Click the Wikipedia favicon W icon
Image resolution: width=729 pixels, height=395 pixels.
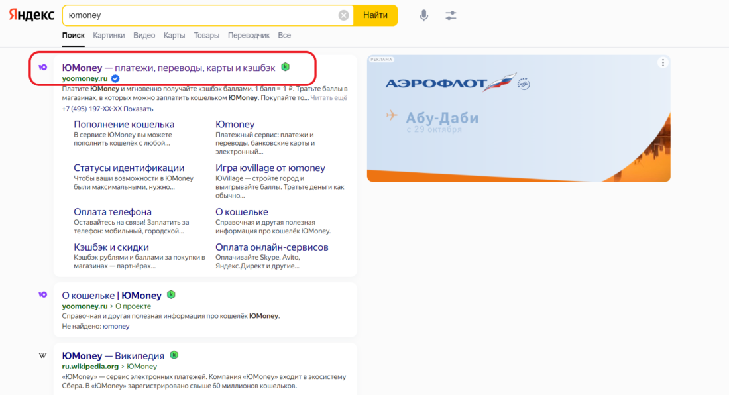pyautogui.click(x=43, y=356)
